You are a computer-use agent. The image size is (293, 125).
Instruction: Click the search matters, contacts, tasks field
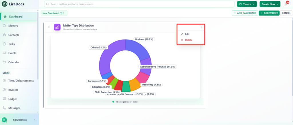139,4
